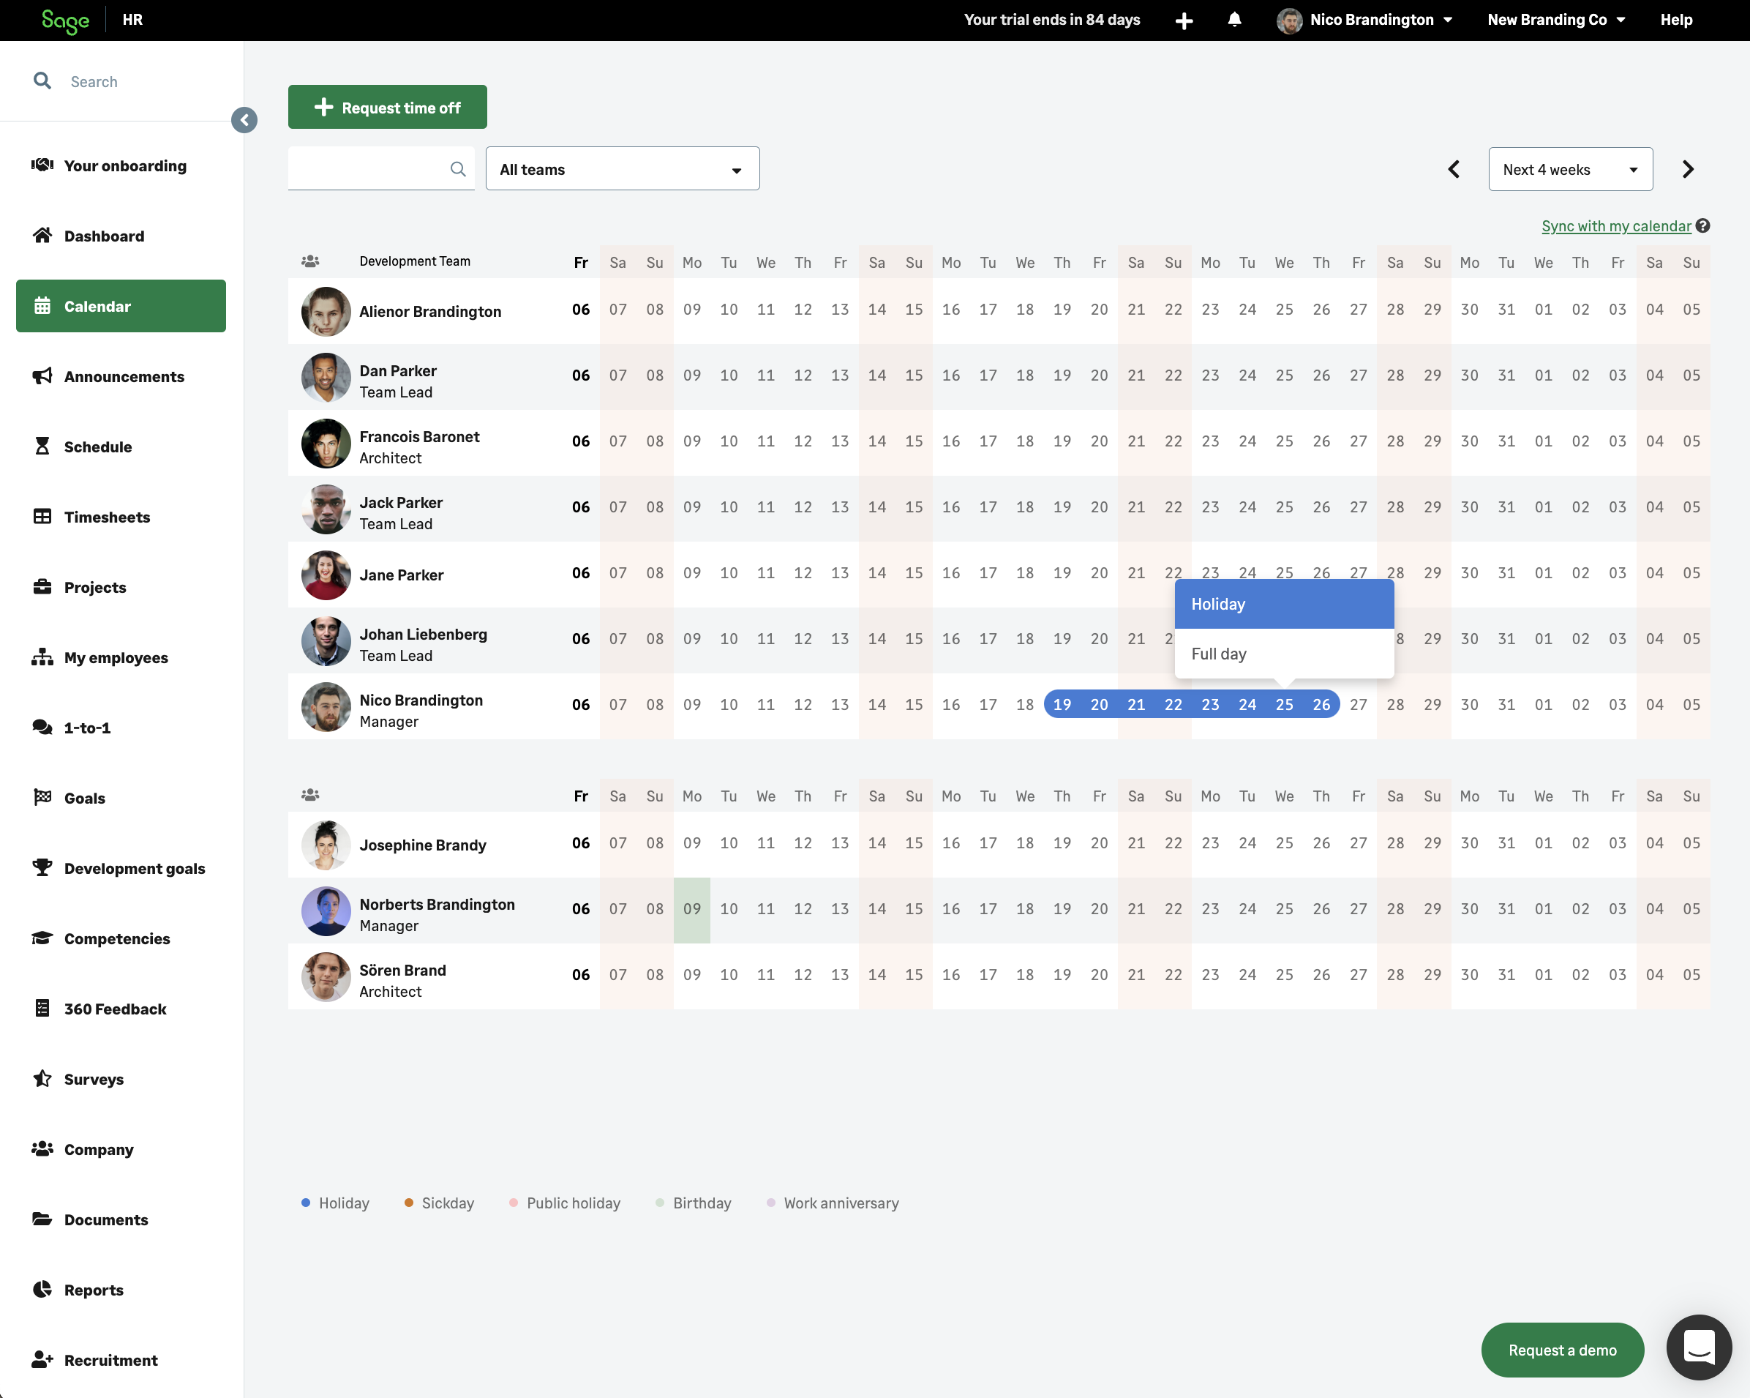
Task: Click the plus icon in top bar
Action: click(x=1184, y=20)
